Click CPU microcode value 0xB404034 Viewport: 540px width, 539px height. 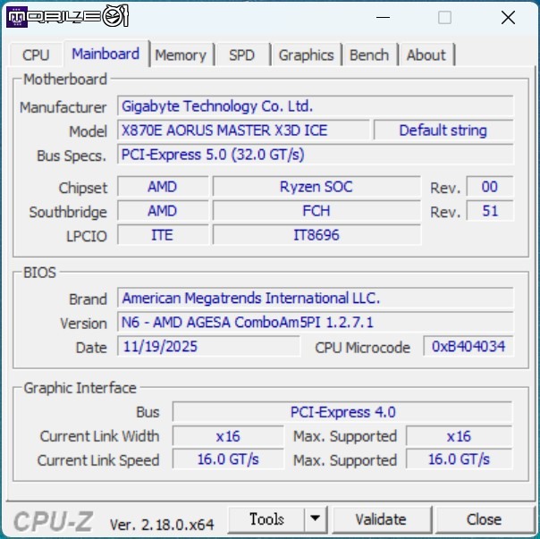(468, 347)
